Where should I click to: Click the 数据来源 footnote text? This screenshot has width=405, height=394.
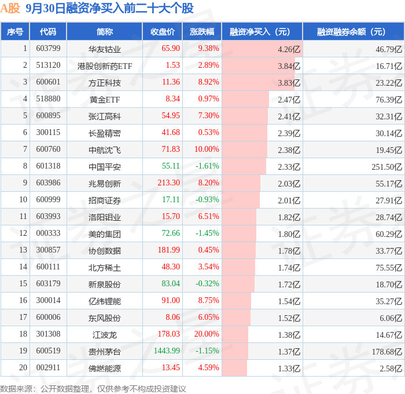pyautogui.click(x=93, y=389)
